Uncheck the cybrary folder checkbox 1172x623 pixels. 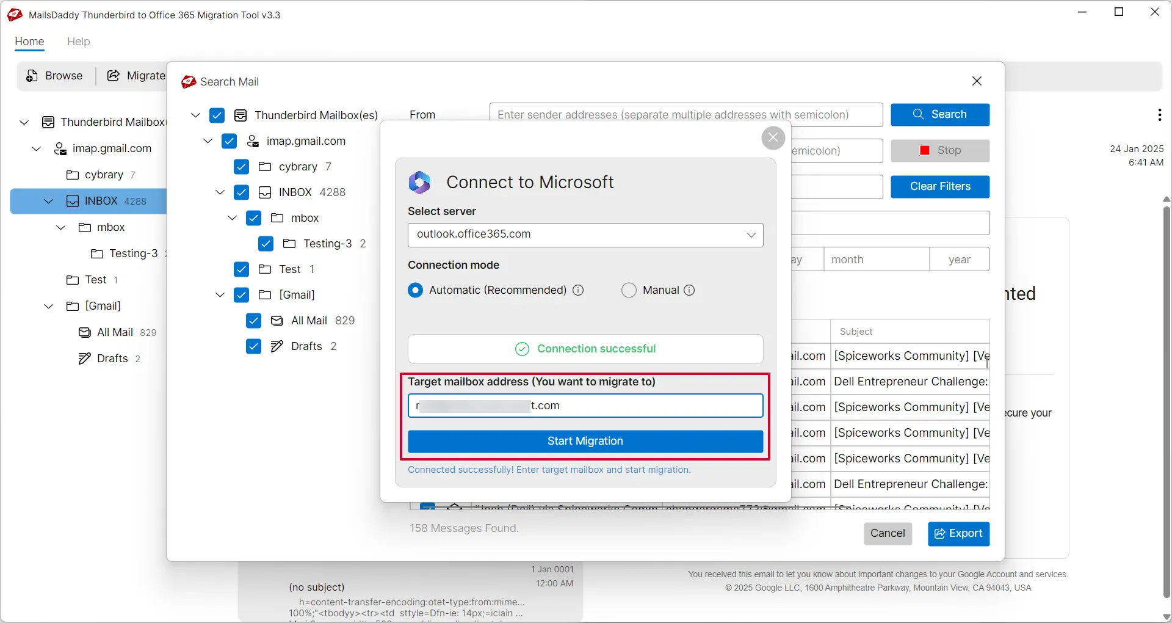tap(241, 167)
